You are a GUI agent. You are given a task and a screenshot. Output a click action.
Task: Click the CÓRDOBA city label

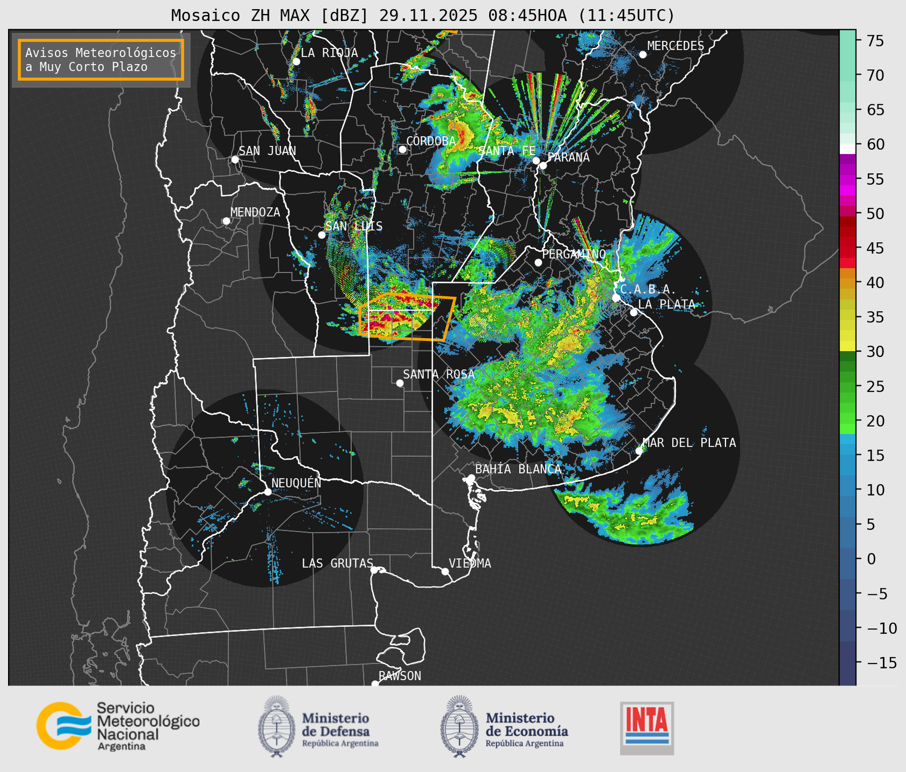(431, 141)
